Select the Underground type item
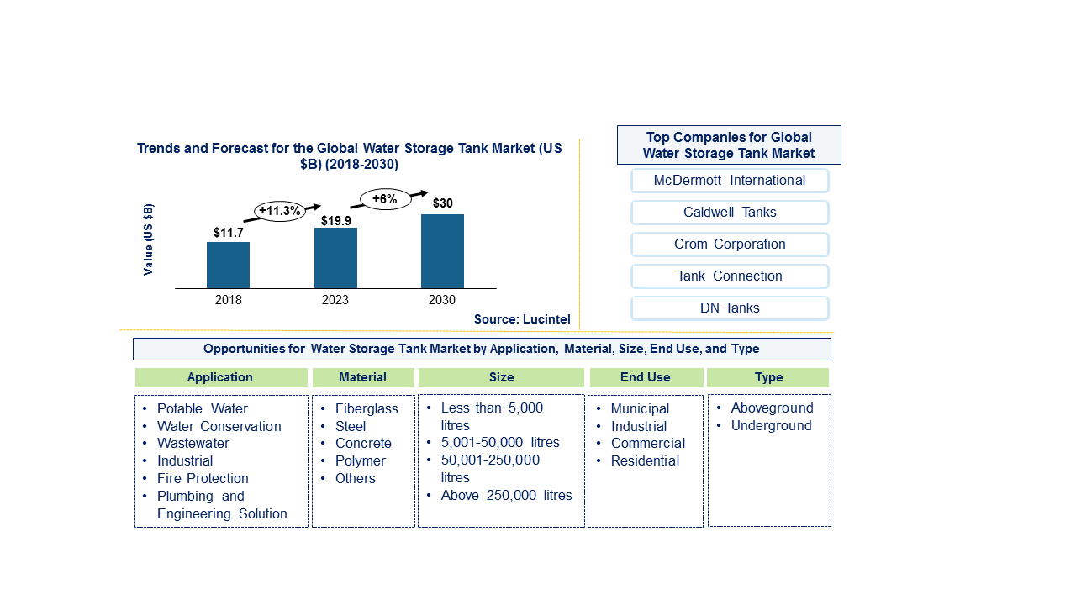Viewport: 1076px width, 605px height. [x=771, y=426]
